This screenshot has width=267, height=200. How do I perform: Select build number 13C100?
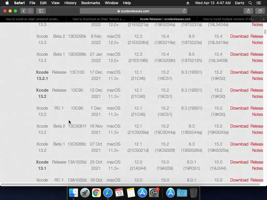coord(77,72)
